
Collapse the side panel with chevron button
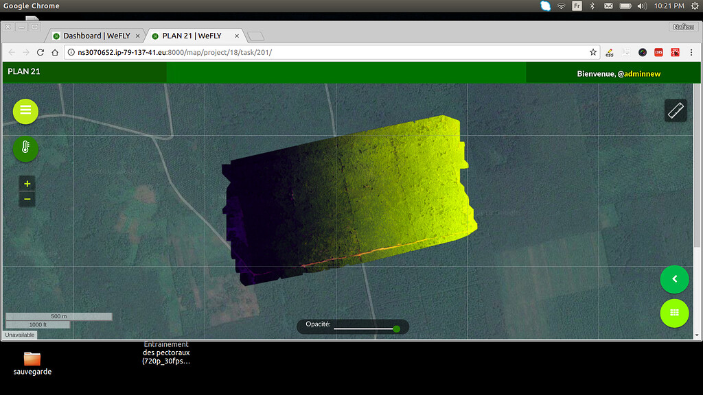pos(674,279)
